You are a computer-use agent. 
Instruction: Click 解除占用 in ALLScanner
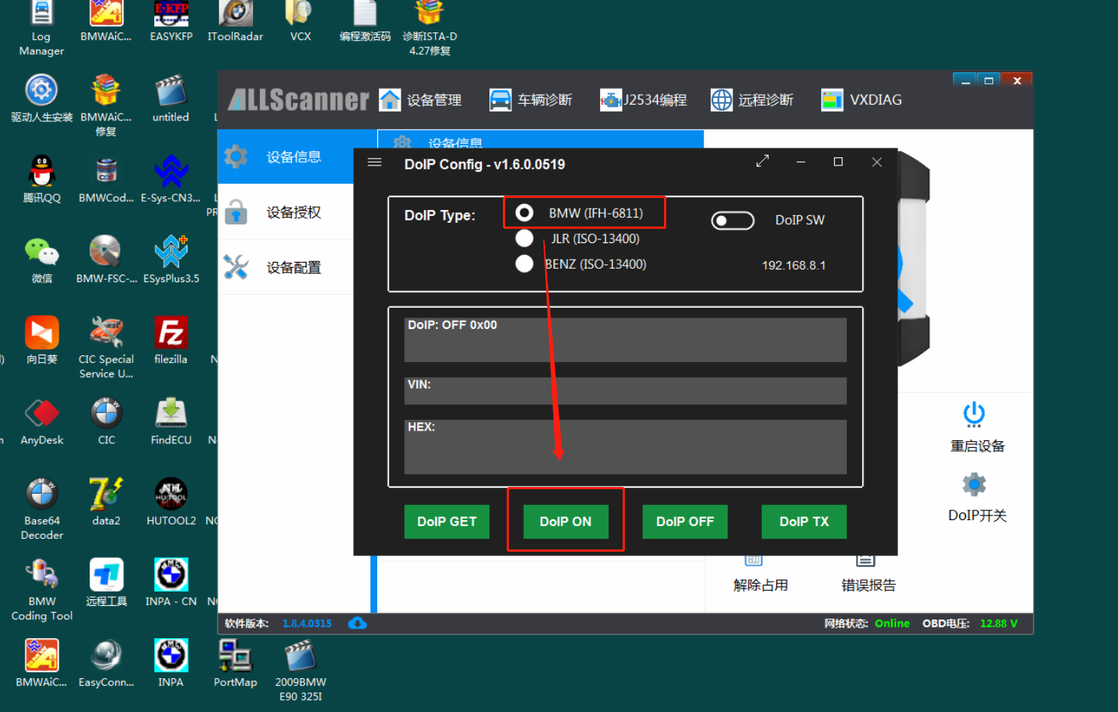coord(760,585)
